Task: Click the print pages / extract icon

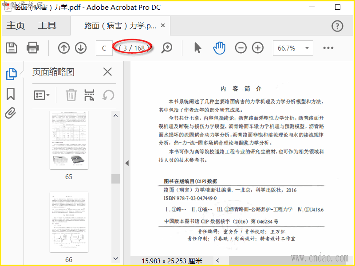Action: pos(89,95)
